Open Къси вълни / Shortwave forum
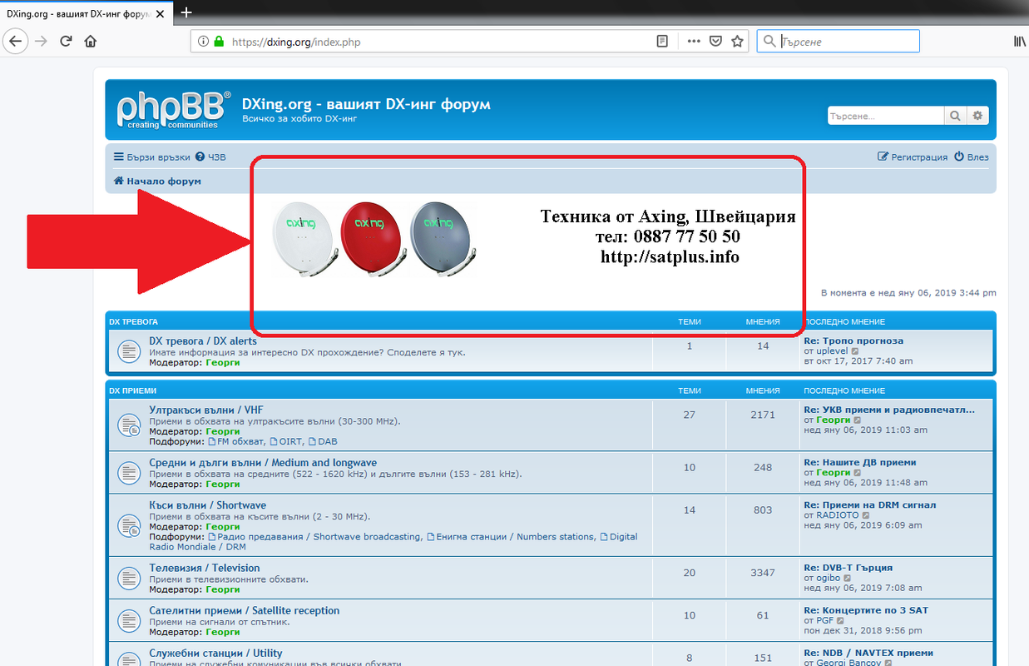This screenshot has width=1029, height=666. click(x=208, y=505)
